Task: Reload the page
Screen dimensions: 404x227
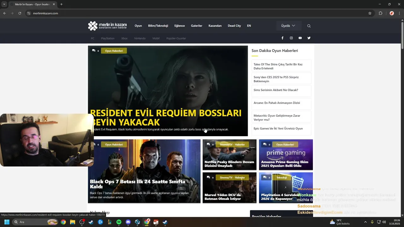Action: 20,13
